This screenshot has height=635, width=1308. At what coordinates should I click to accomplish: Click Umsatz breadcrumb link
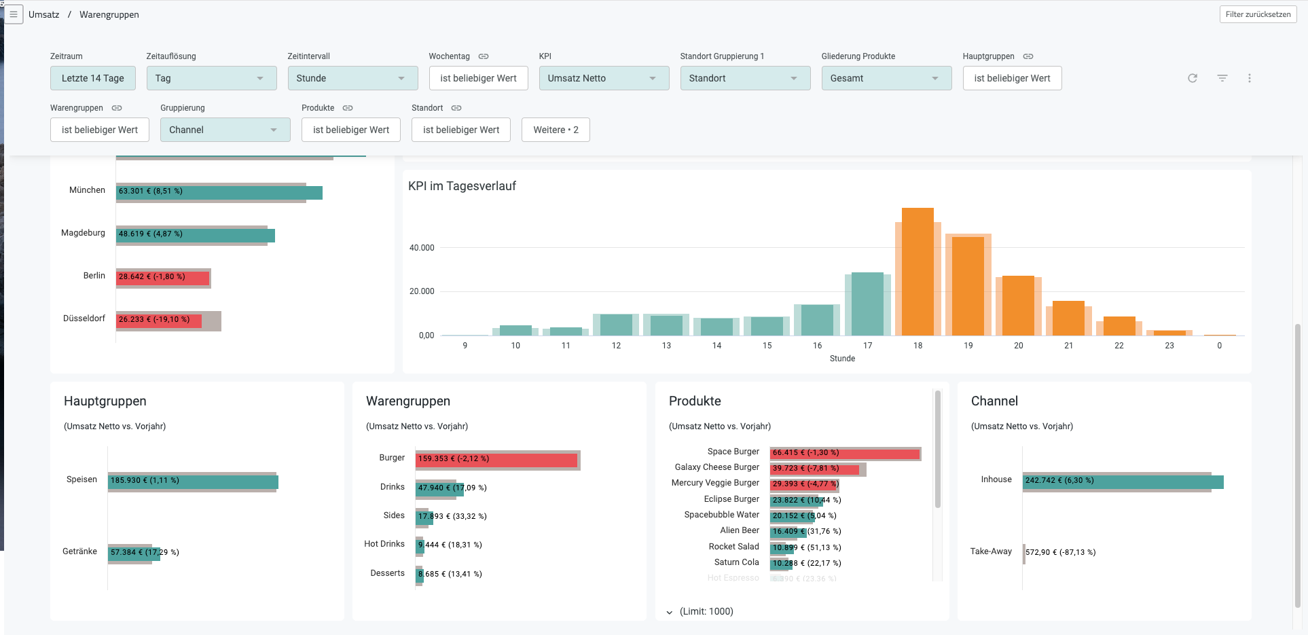[44, 14]
